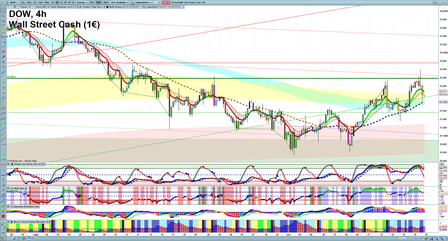Select the cursor pointer tool
The image size is (448, 241).
pos(3,11)
